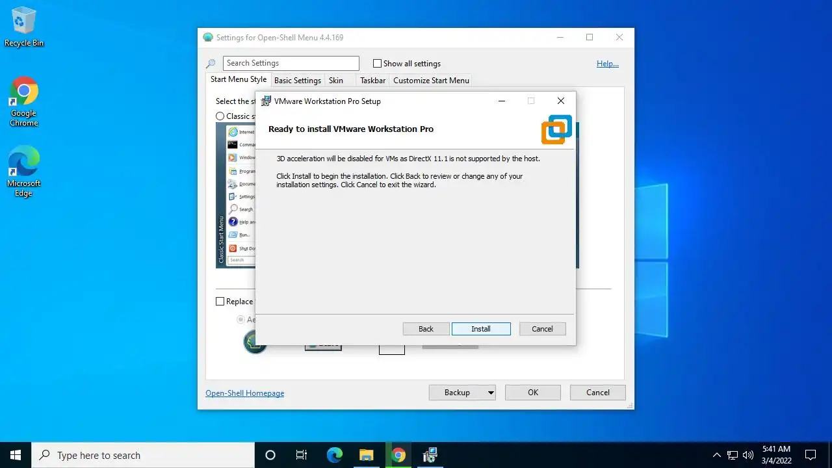Screen dimensions: 832x468
Task: Open Microsoft Edge from the taskbar
Action: [334, 455]
